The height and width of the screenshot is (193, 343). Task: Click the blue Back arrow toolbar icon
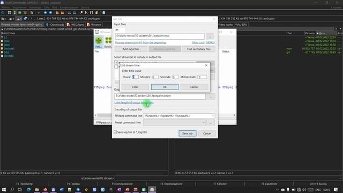pyautogui.click(x=45, y=13)
